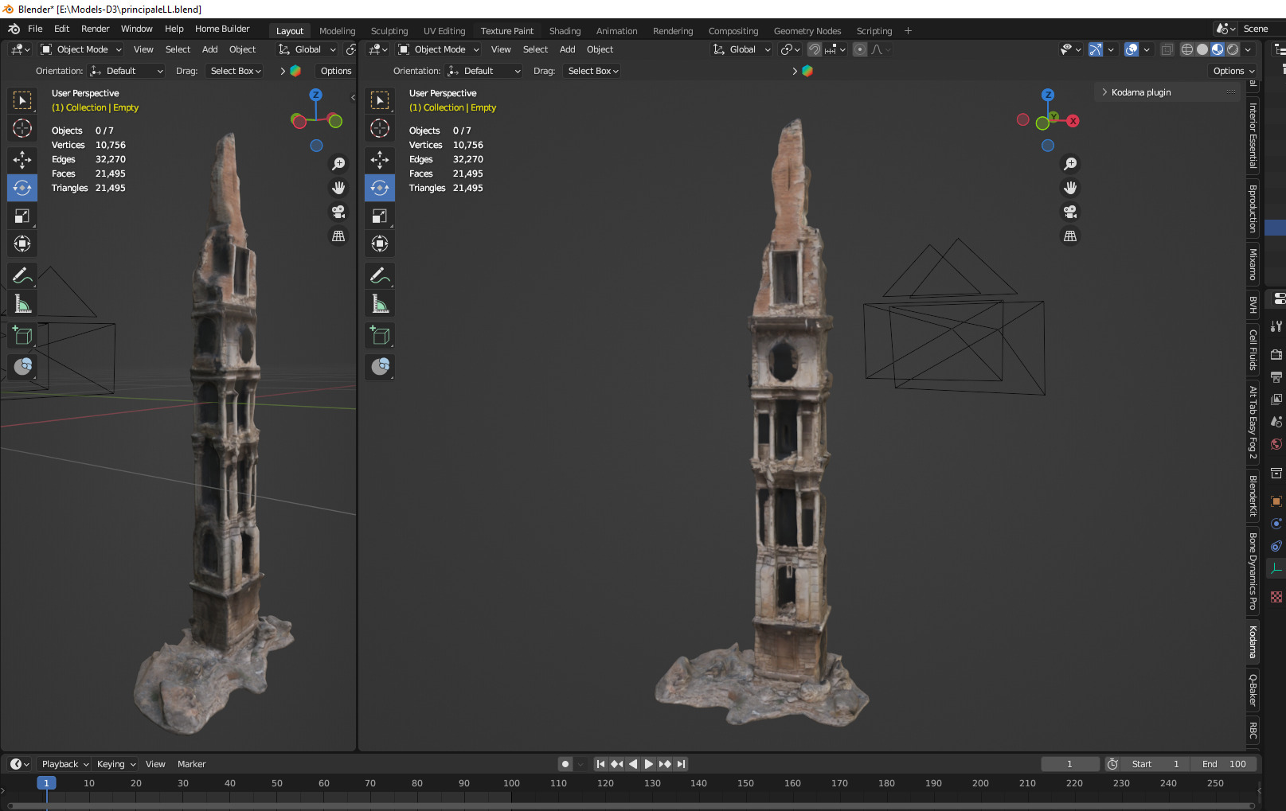The image size is (1286, 811).
Task: Select the Measure tool in right viewport
Action: point(380,303)
